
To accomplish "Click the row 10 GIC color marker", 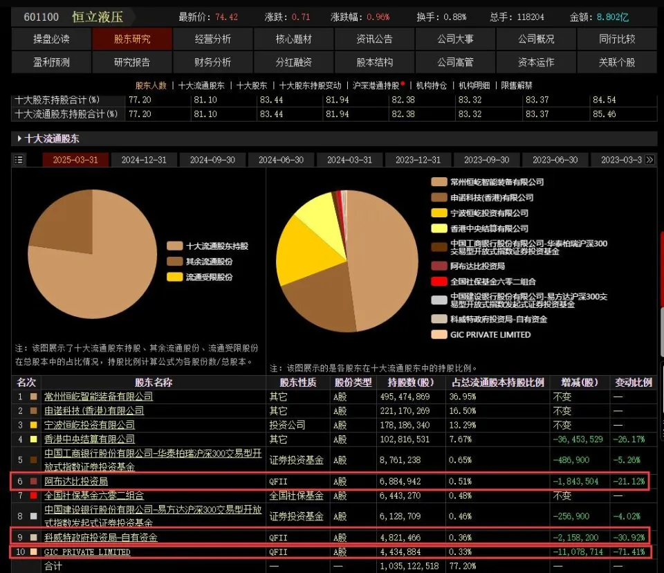I will [33, 552].
